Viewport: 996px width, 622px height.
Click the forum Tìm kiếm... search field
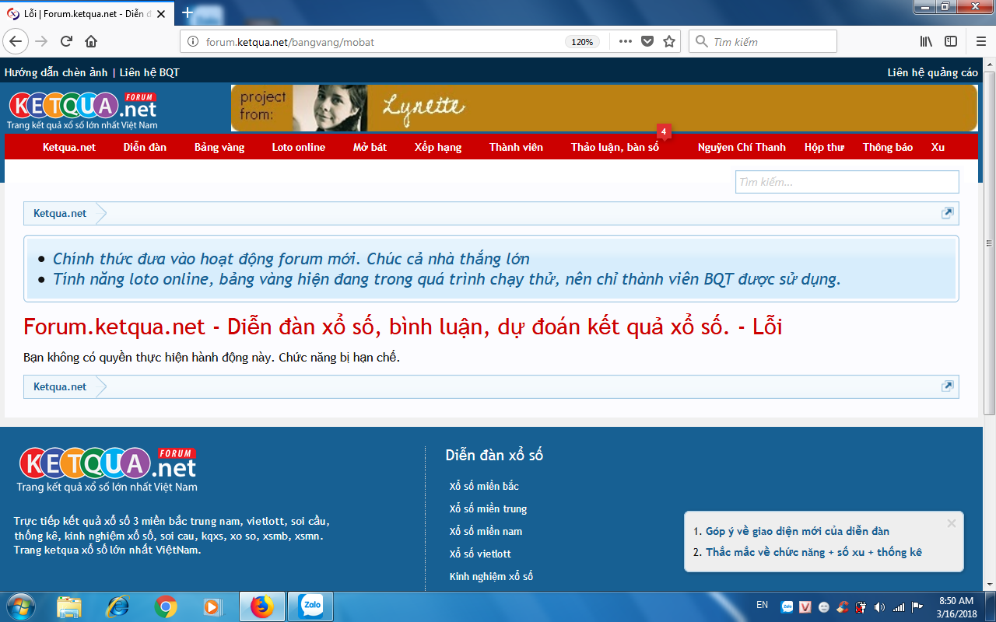tap(847, 182)
